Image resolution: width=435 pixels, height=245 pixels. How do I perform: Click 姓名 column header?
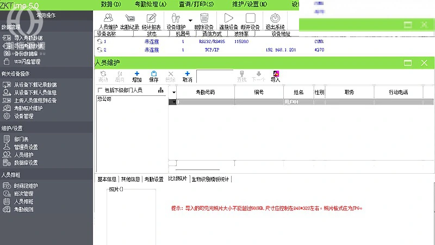(299, 92)
